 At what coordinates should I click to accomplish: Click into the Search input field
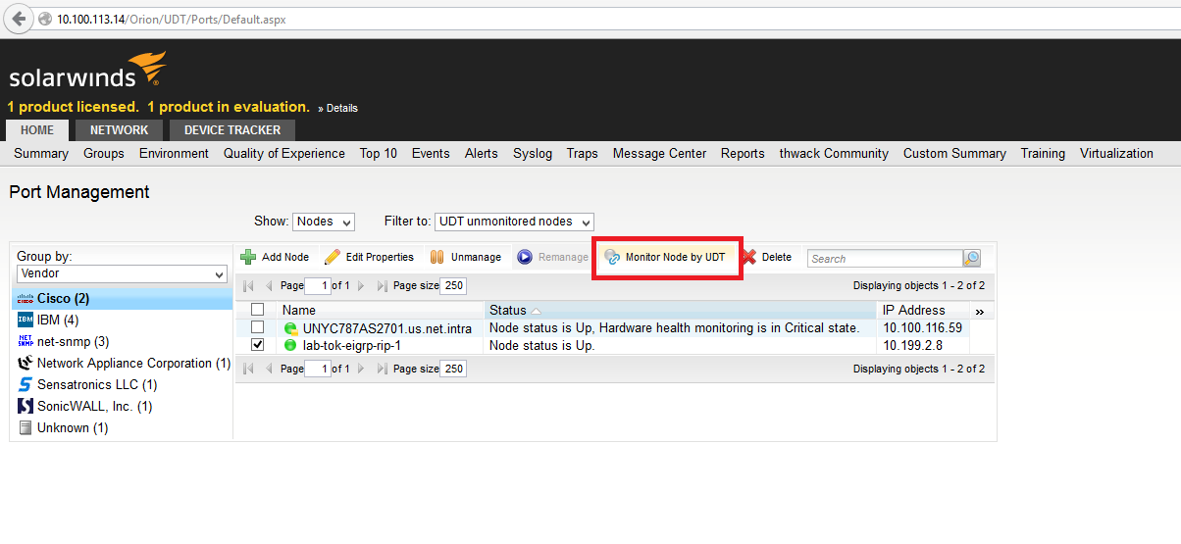(x=885, y=258)
